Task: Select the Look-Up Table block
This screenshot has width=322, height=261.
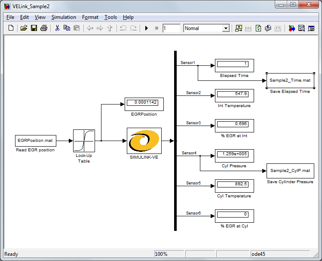Action: [84, 141]
